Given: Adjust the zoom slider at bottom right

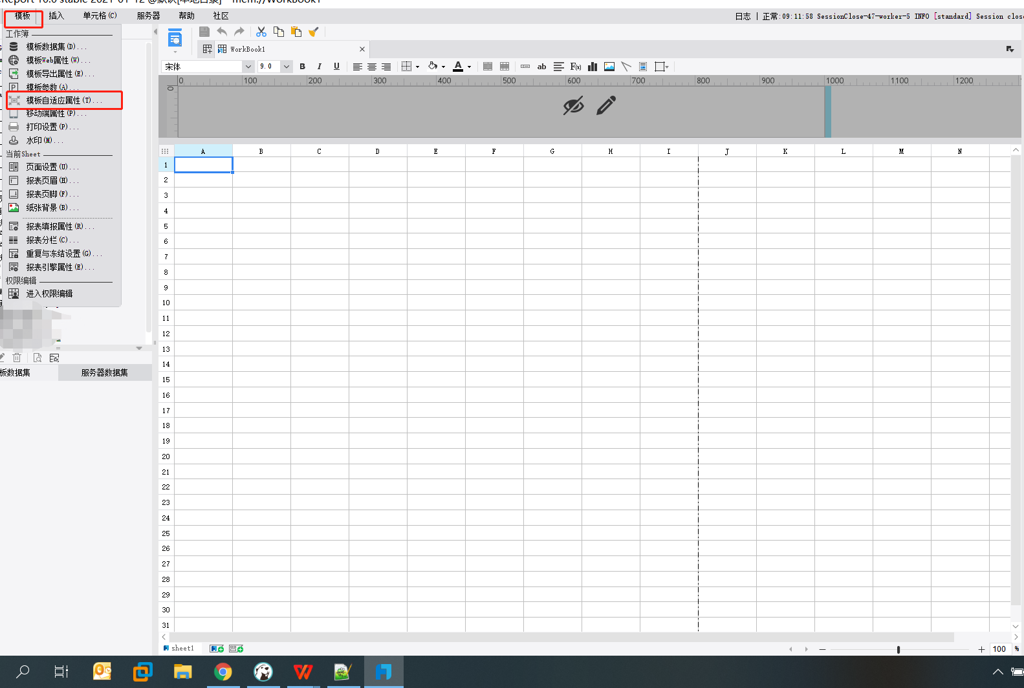Looking at the screenshot, I should [x=899, y=649].
